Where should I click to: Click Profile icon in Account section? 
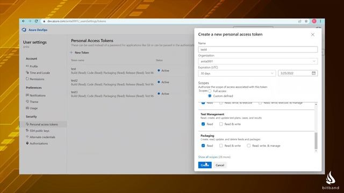pyautogui.click(x=27, y=66)
